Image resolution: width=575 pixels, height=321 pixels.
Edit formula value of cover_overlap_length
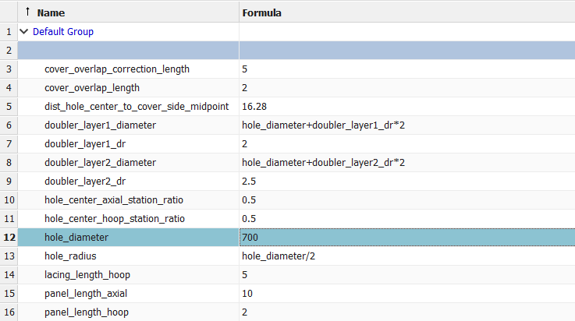click(245, 88)
